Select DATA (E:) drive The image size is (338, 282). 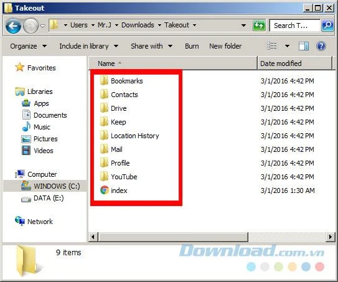[x=42, y=198]
